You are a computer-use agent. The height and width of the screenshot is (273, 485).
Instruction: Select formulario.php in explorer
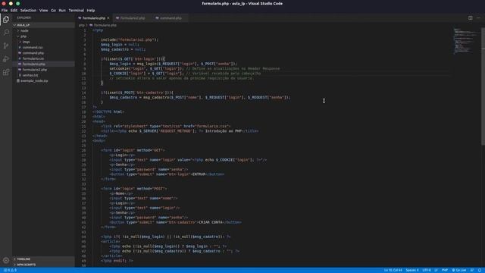coord(33,64)
